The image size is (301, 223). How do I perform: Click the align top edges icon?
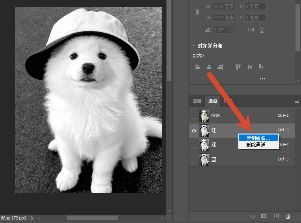[x=238, y=67]
